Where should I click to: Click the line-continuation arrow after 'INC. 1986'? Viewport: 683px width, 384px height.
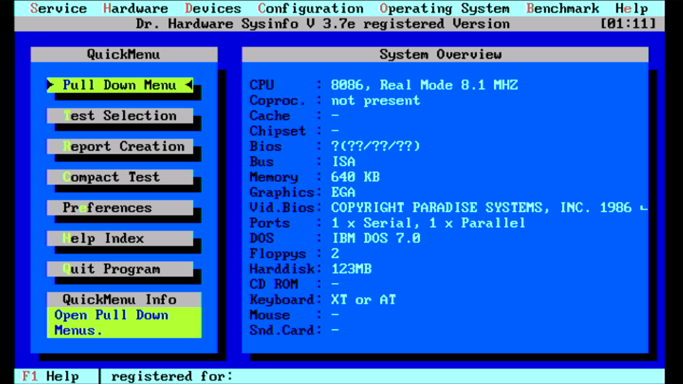[644, 208]
